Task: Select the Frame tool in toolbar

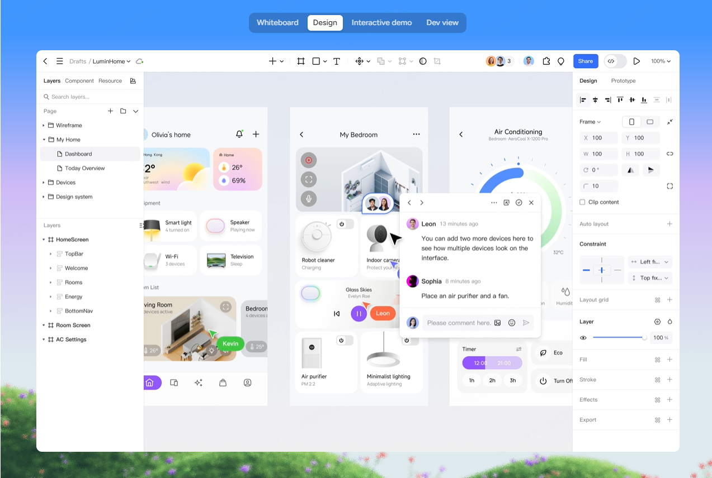Action: tap(301, 61)
